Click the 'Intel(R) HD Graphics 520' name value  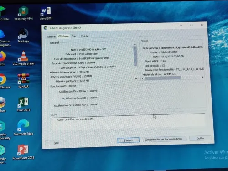93,49
